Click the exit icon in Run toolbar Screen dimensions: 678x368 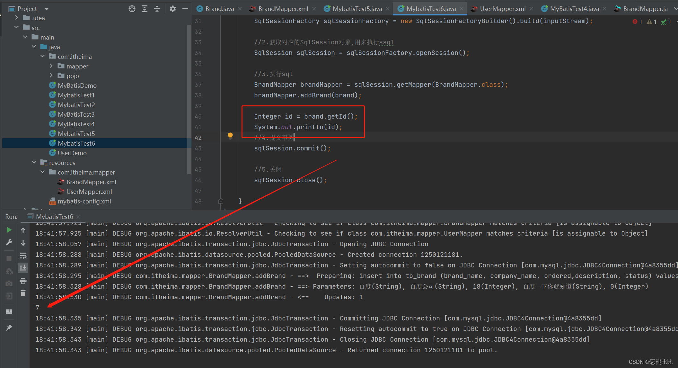pos(9,296)
